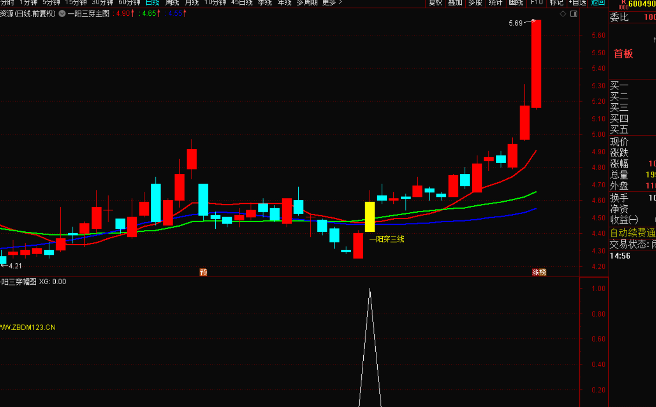Click the R 1000 margin badge icon

coord(623,4)
